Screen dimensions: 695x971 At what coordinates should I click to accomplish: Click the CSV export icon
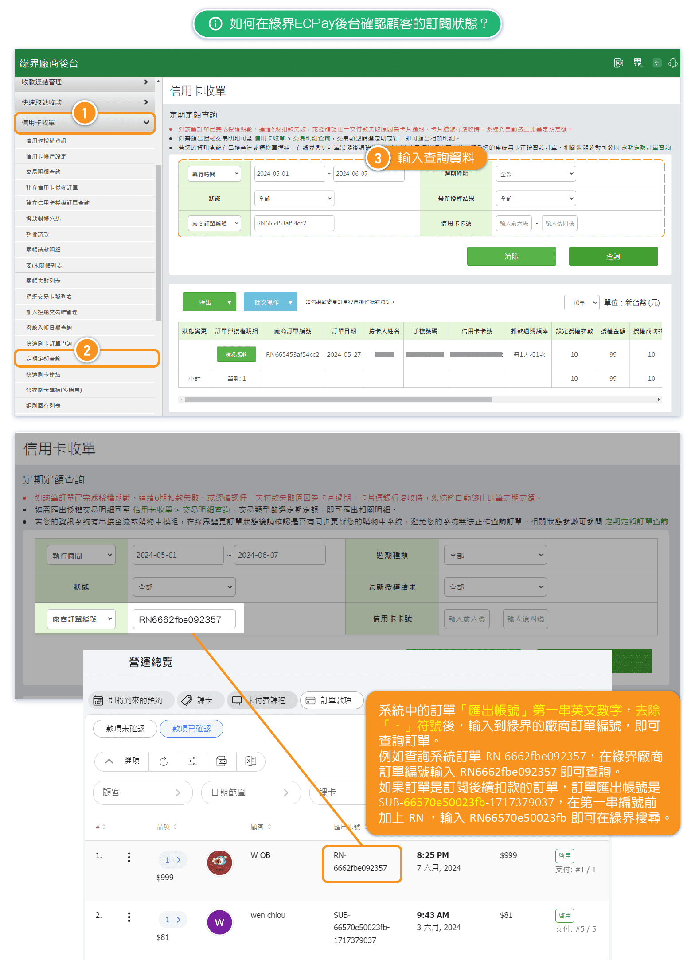click(x=222, y=761)
